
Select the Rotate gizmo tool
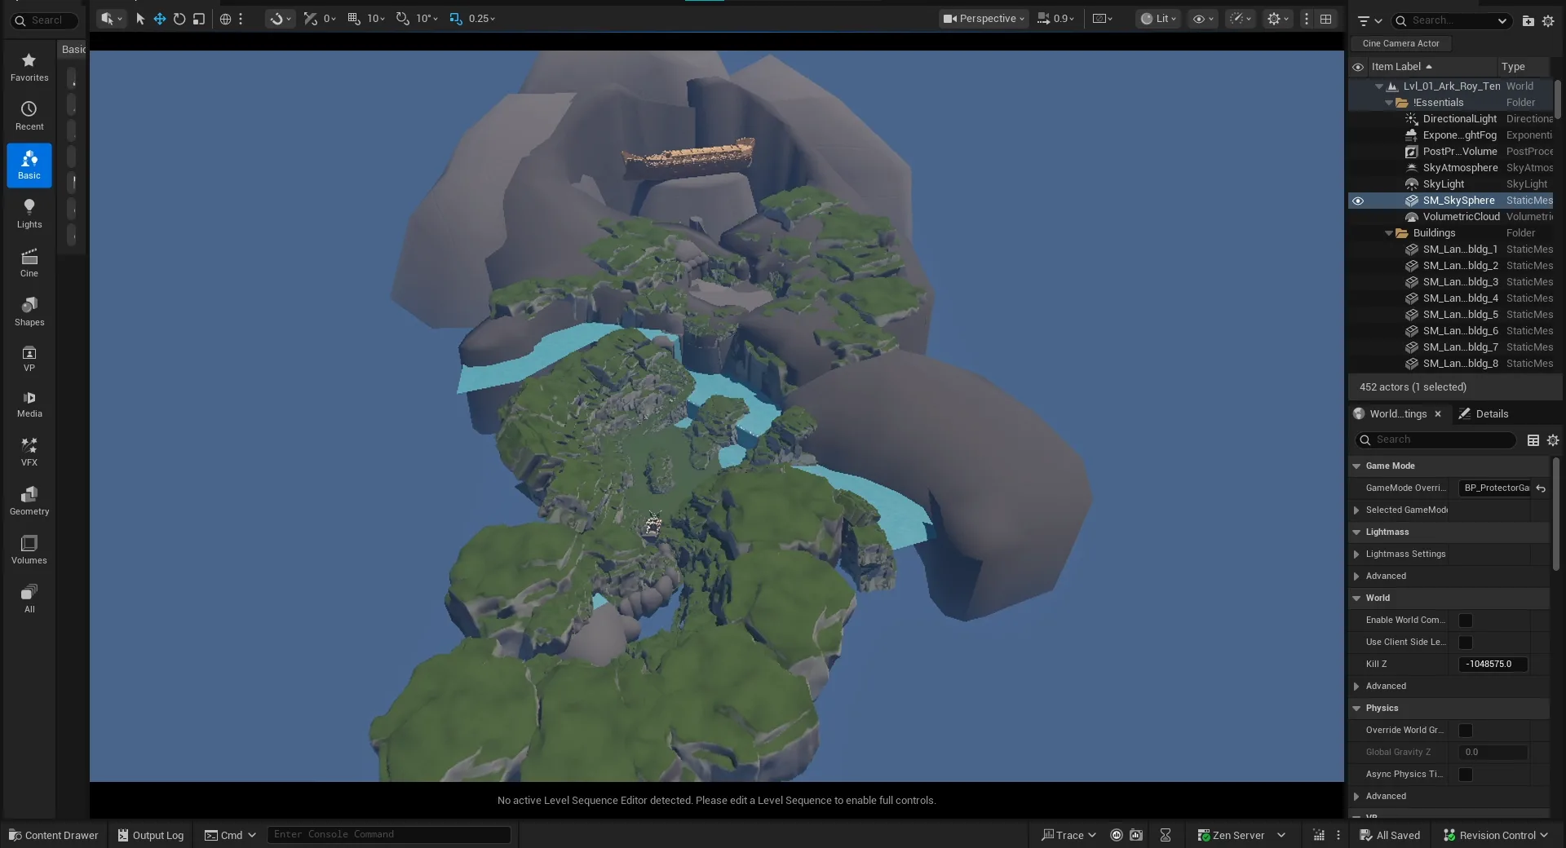pyautogui.click(x=179, y=19)
